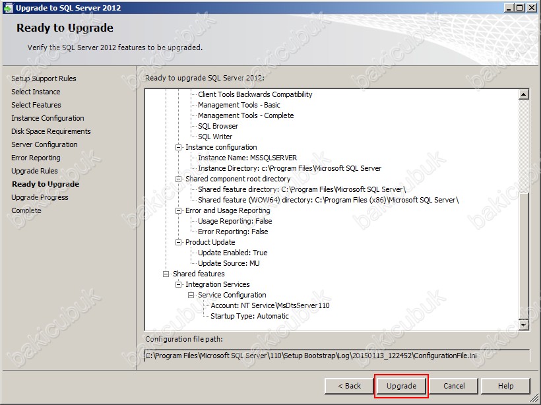
Task: Maximize the setup window
Action: point(520,8)
